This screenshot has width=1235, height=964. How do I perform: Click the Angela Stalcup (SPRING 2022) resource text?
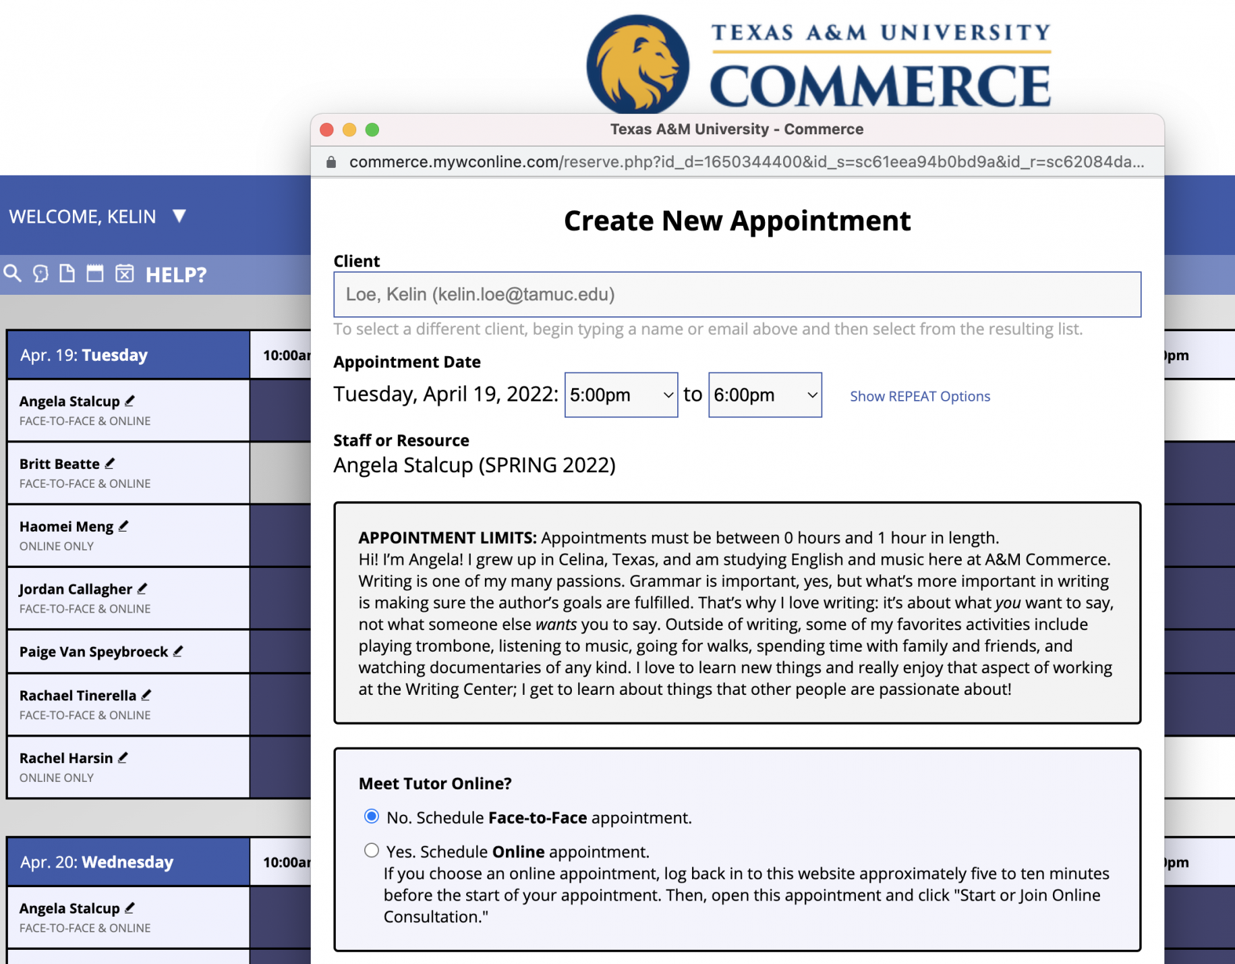click(474, 465)
